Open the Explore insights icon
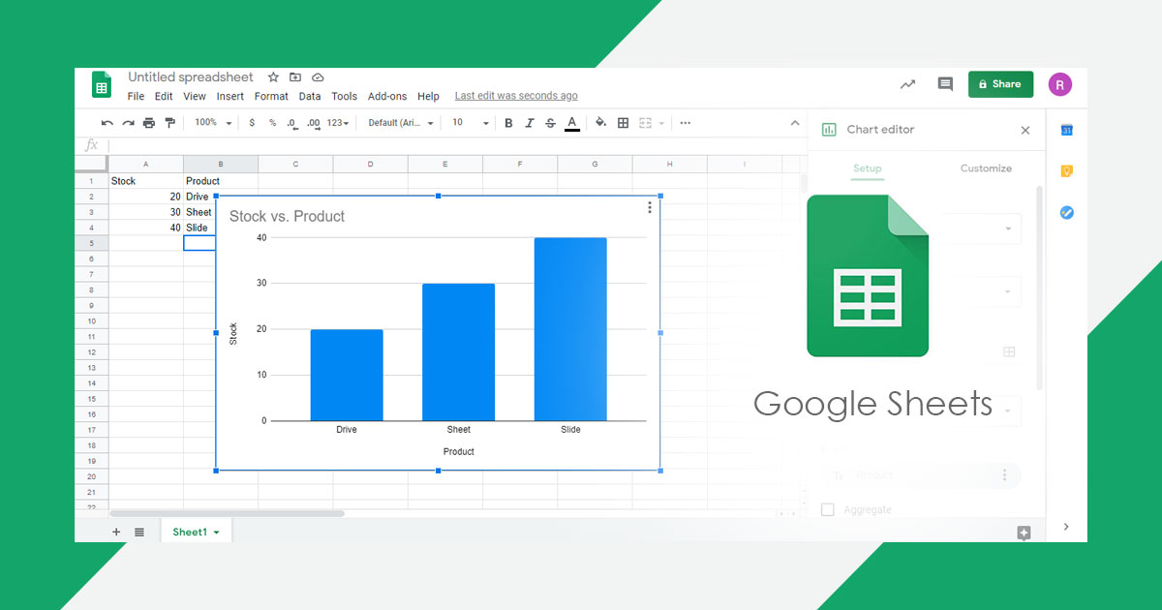 907,84
